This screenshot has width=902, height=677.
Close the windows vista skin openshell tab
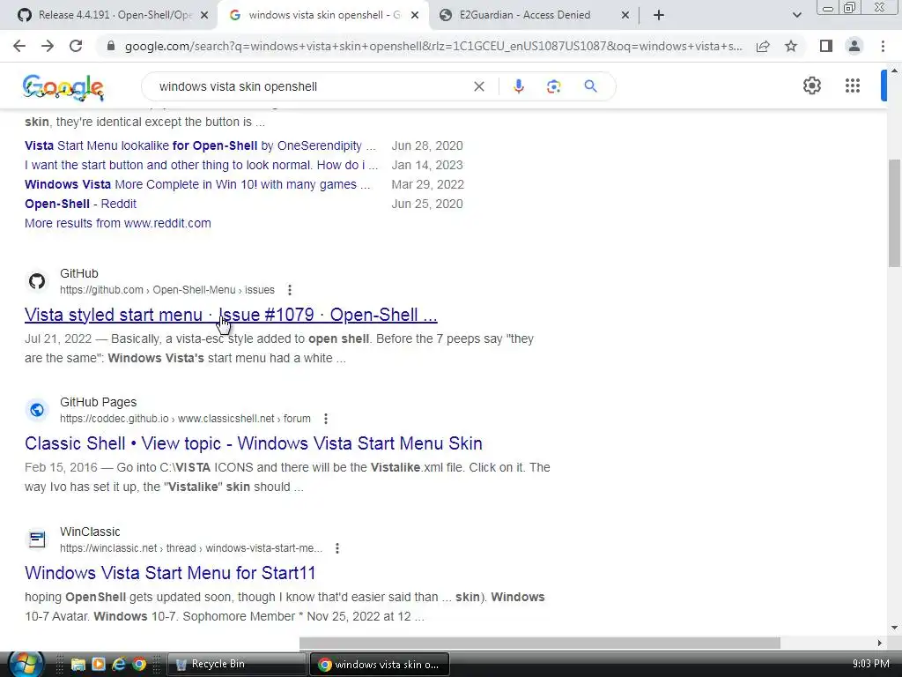click(x=415, y=16)
